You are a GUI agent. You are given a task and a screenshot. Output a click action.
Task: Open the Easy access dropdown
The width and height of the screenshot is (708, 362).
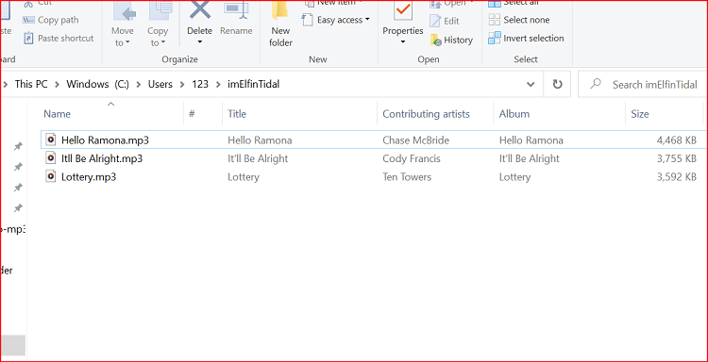tap(336, 20)
